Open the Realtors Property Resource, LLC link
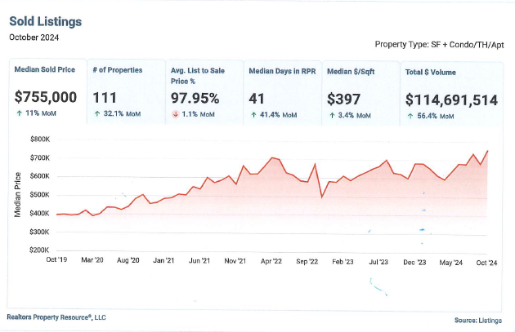 [x=56, y=317]
